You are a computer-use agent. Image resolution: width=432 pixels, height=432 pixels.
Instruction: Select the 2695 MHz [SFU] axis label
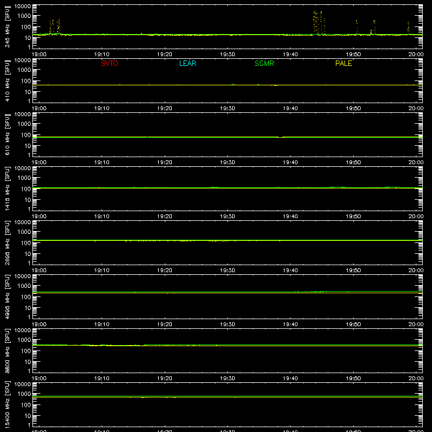coord(7,242)
